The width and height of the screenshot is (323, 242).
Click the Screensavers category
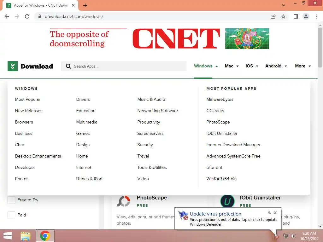coord(150,133)
